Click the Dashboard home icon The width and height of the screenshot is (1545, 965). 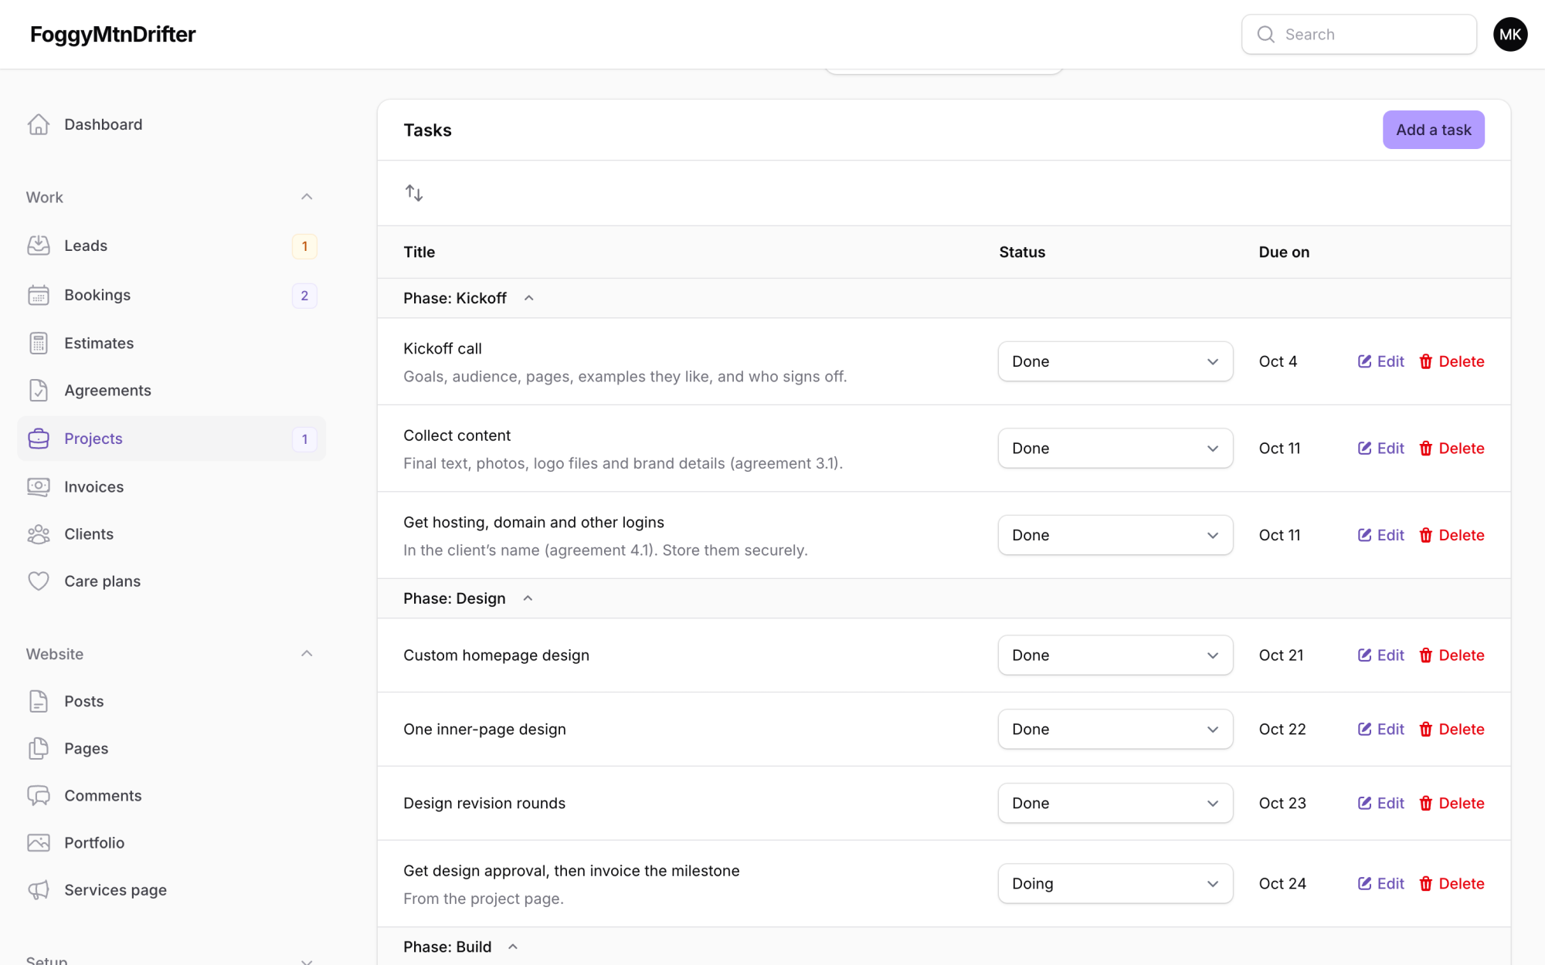[39, 124]
